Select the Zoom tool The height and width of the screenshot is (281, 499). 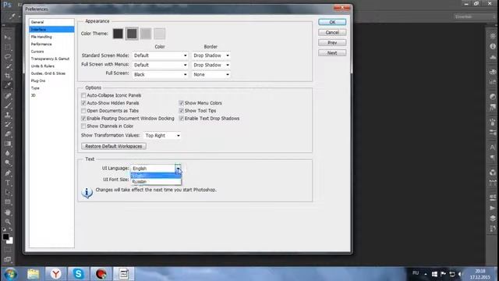tap(8, 222)
